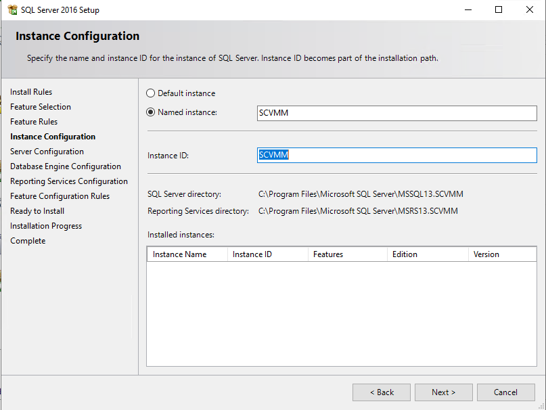Viewport: 546px width, 410px height.
Task: Open the Install Rules step
Action: point(31,92)
